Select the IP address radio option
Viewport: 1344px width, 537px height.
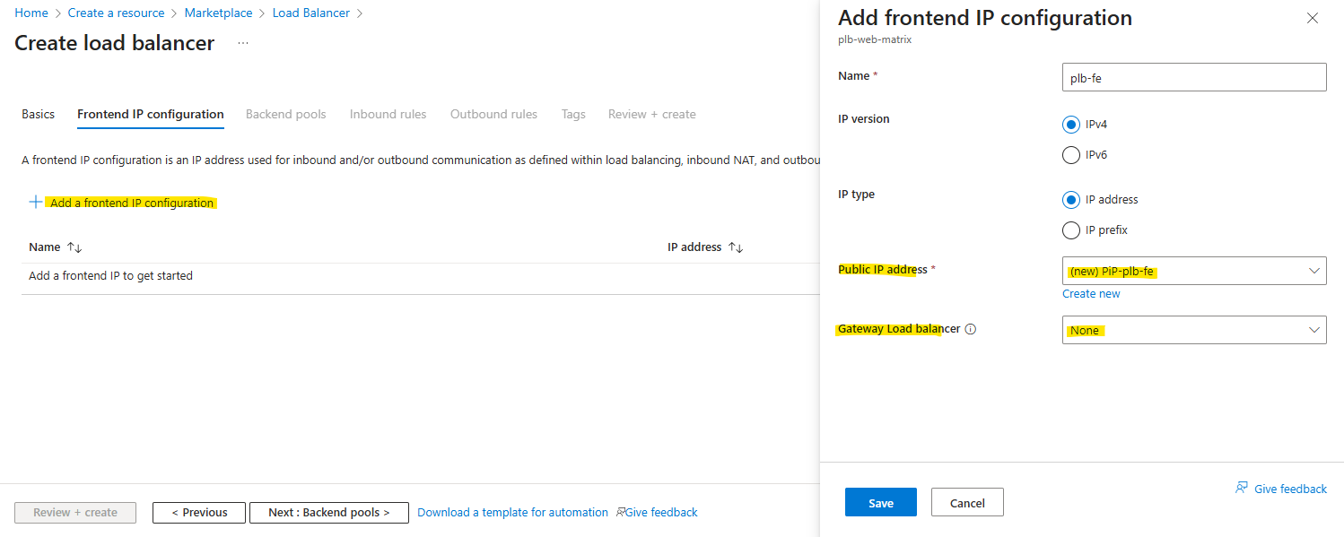[1070, 200]
